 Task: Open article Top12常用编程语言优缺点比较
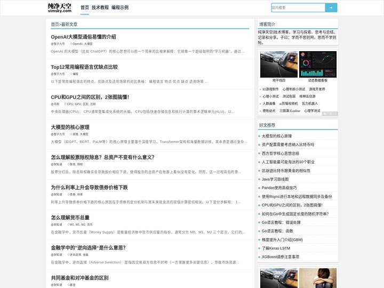click(x=84, y=67)
